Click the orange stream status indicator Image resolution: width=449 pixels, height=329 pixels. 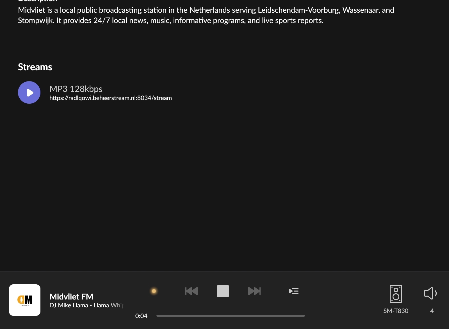point(154,291)
